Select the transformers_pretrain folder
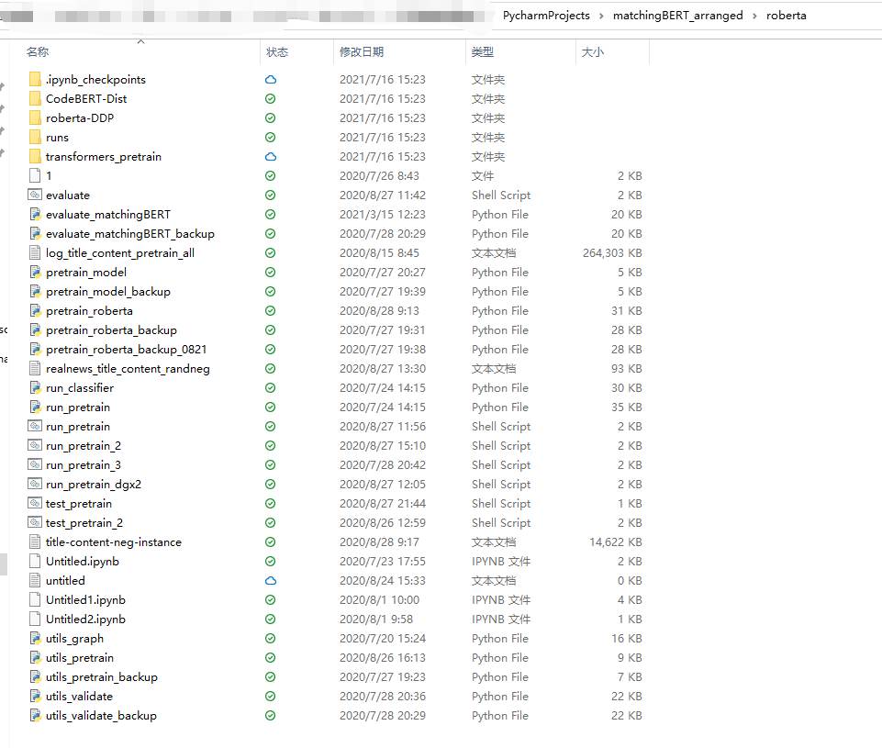Screen dimensions: 882x748 [x=103, y=157]
